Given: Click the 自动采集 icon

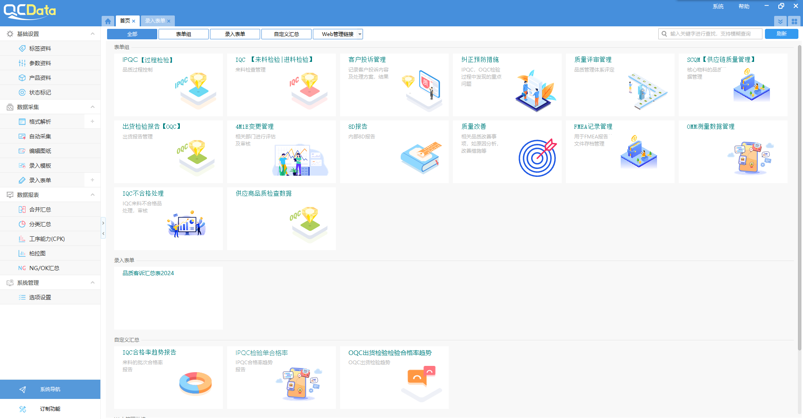Looking at the screenshot, I should (x=22, y=136).
